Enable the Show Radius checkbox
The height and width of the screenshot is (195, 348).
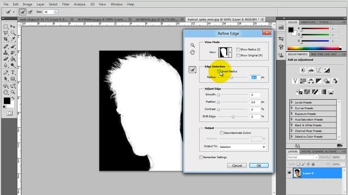(x=238, y=49)
